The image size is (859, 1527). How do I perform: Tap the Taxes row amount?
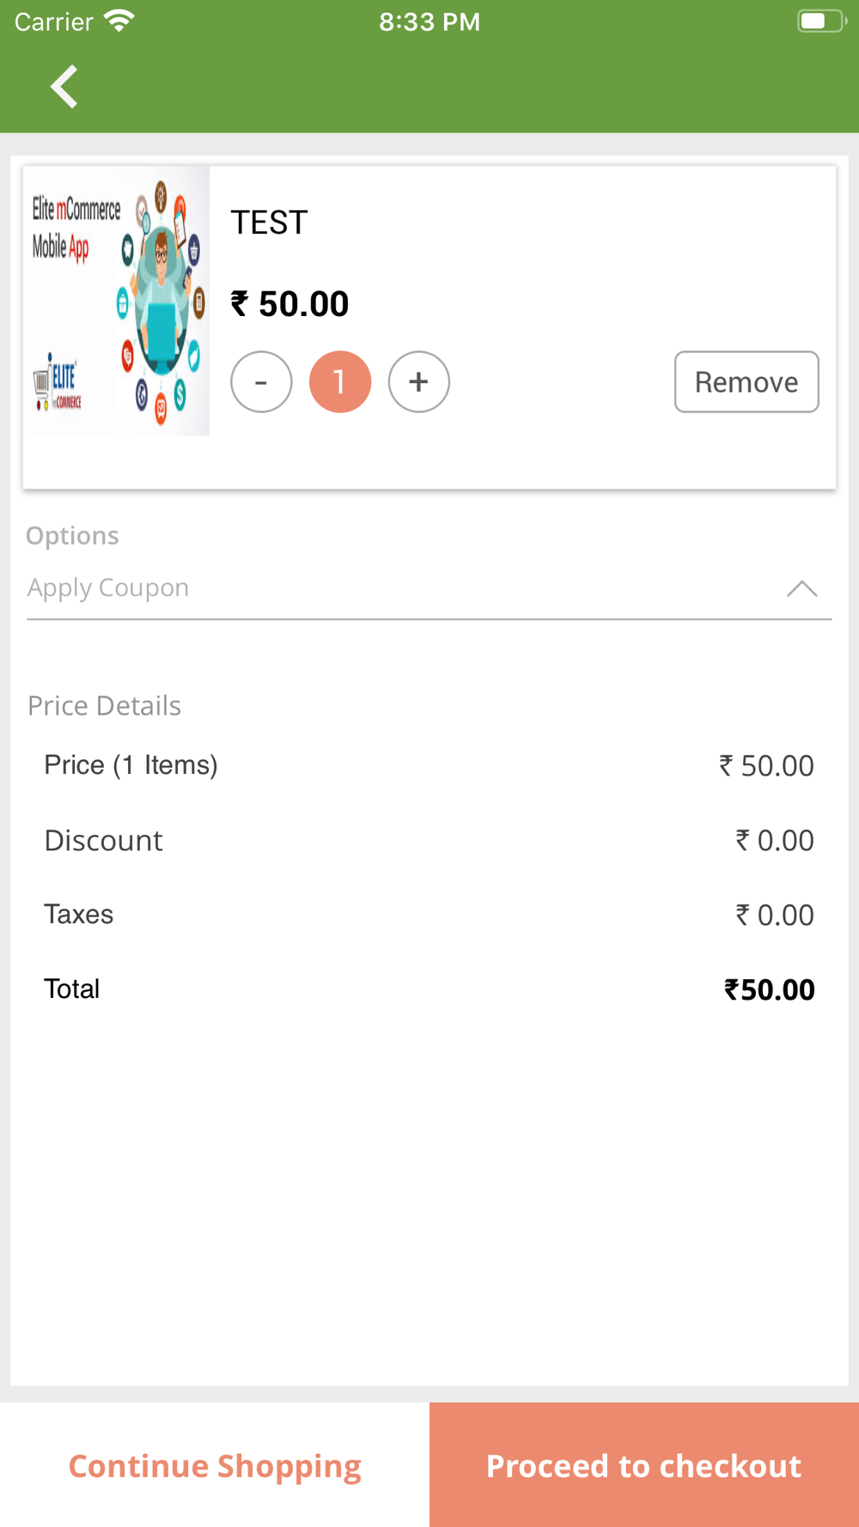tap(775, 916)
